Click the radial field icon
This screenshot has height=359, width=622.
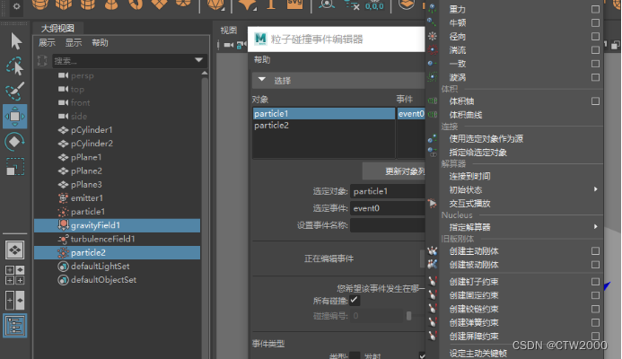pyautogui.click(x=433, y=37)
